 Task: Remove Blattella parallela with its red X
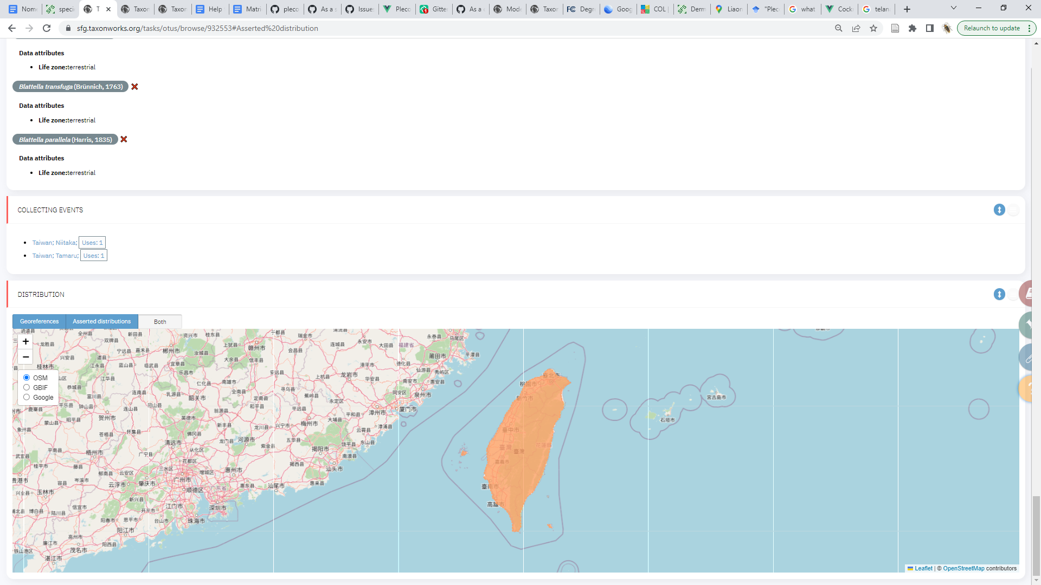124,139
